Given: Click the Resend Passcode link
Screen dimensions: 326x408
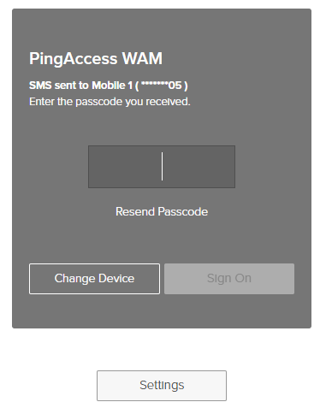Looking at the screenshot, I should click(x=162, y=212).
